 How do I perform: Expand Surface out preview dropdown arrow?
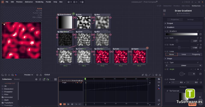[200, 97]
